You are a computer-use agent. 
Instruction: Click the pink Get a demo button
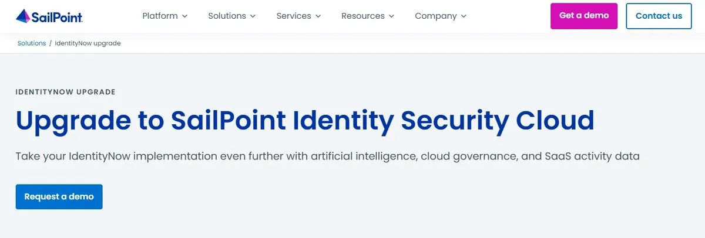(584, 16)
